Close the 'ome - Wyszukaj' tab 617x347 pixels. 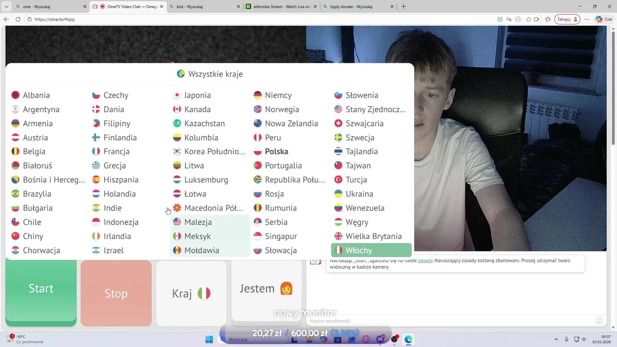pyautogui.click(x=85, y=7)
